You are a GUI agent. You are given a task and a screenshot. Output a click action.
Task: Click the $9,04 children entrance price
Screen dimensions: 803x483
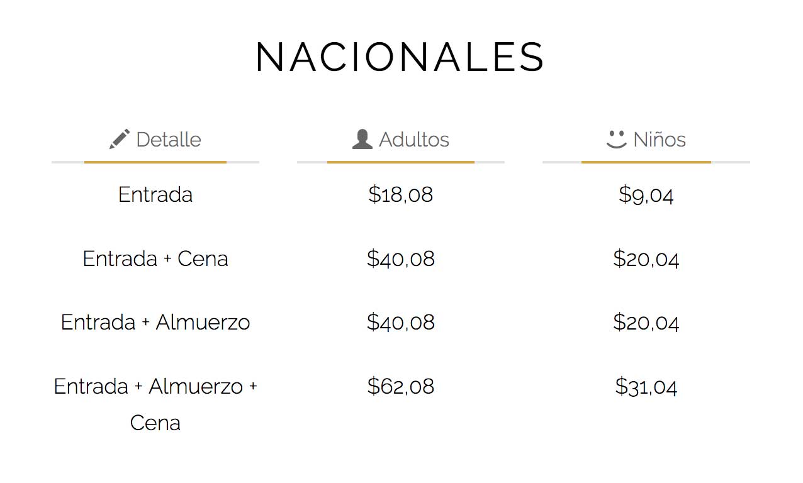(x=646, y=194)
